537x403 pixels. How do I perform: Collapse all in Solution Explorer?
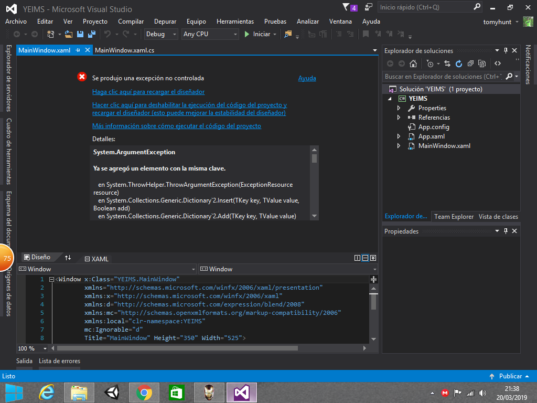pyautogui.click(x=470, y=63)
